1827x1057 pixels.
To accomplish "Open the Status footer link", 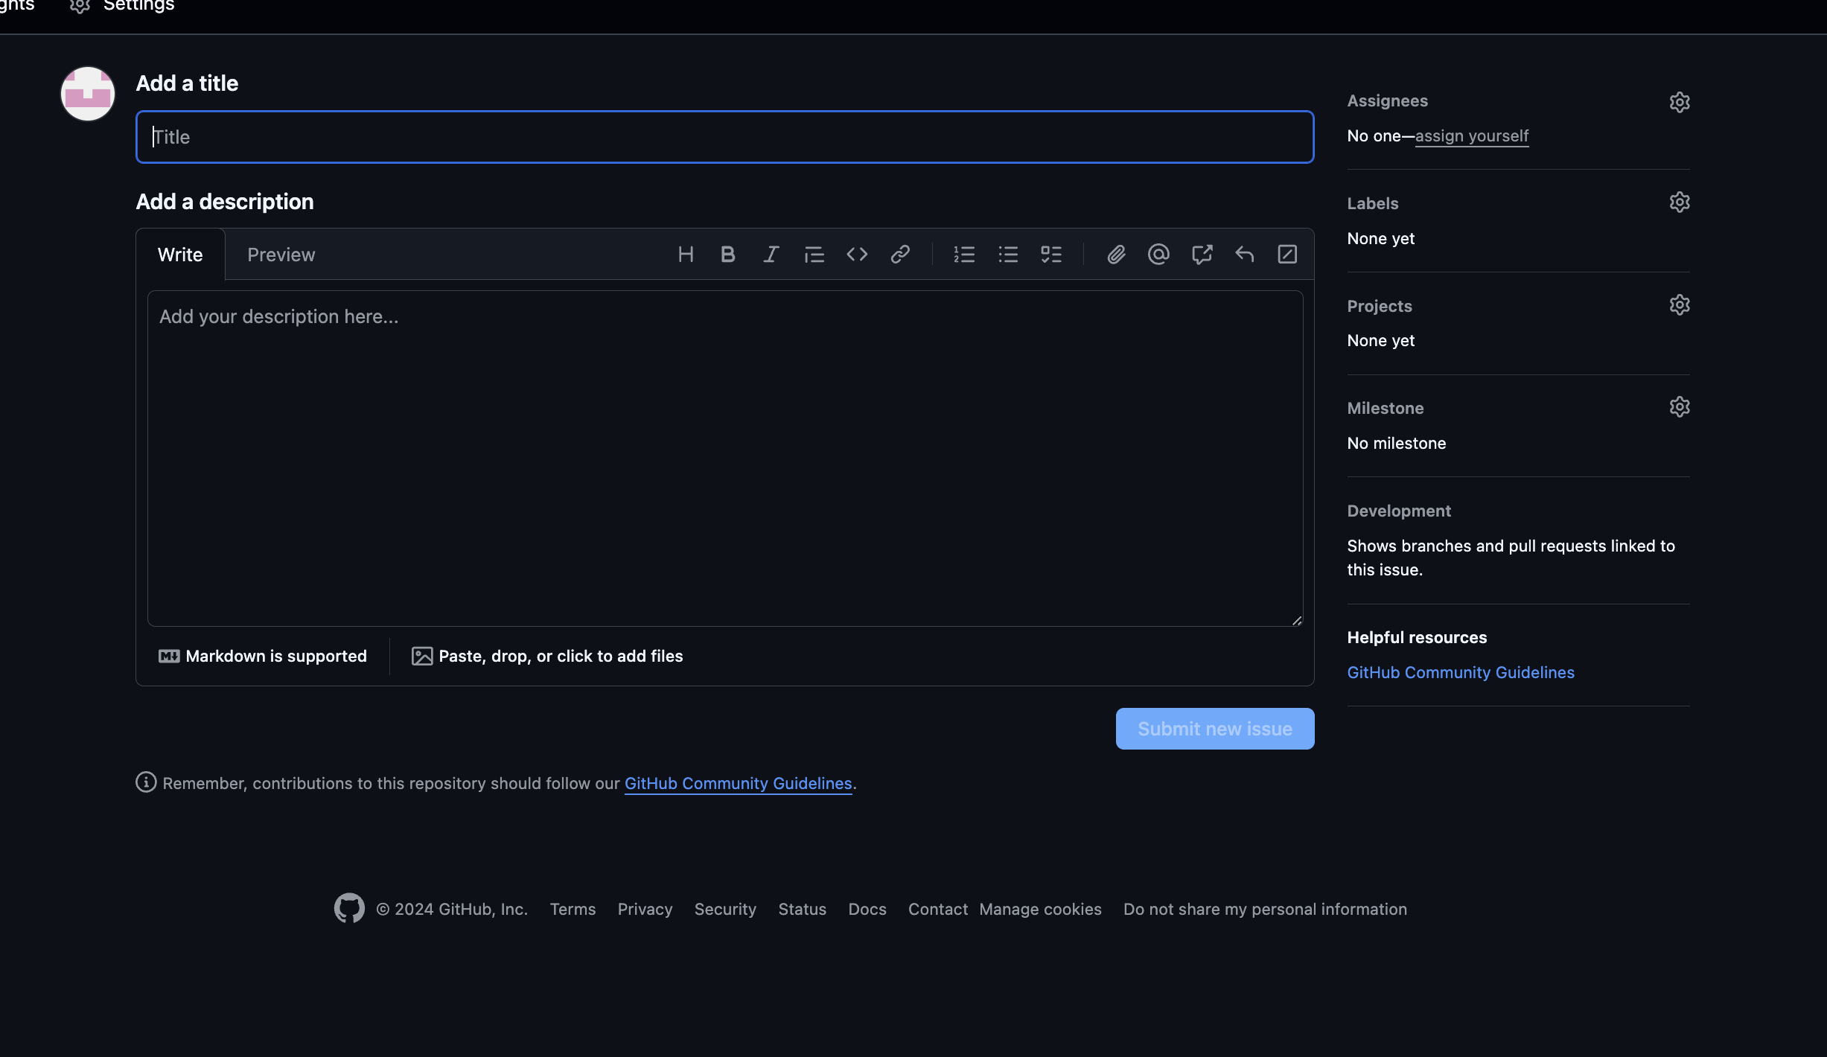I will (802, 909).
